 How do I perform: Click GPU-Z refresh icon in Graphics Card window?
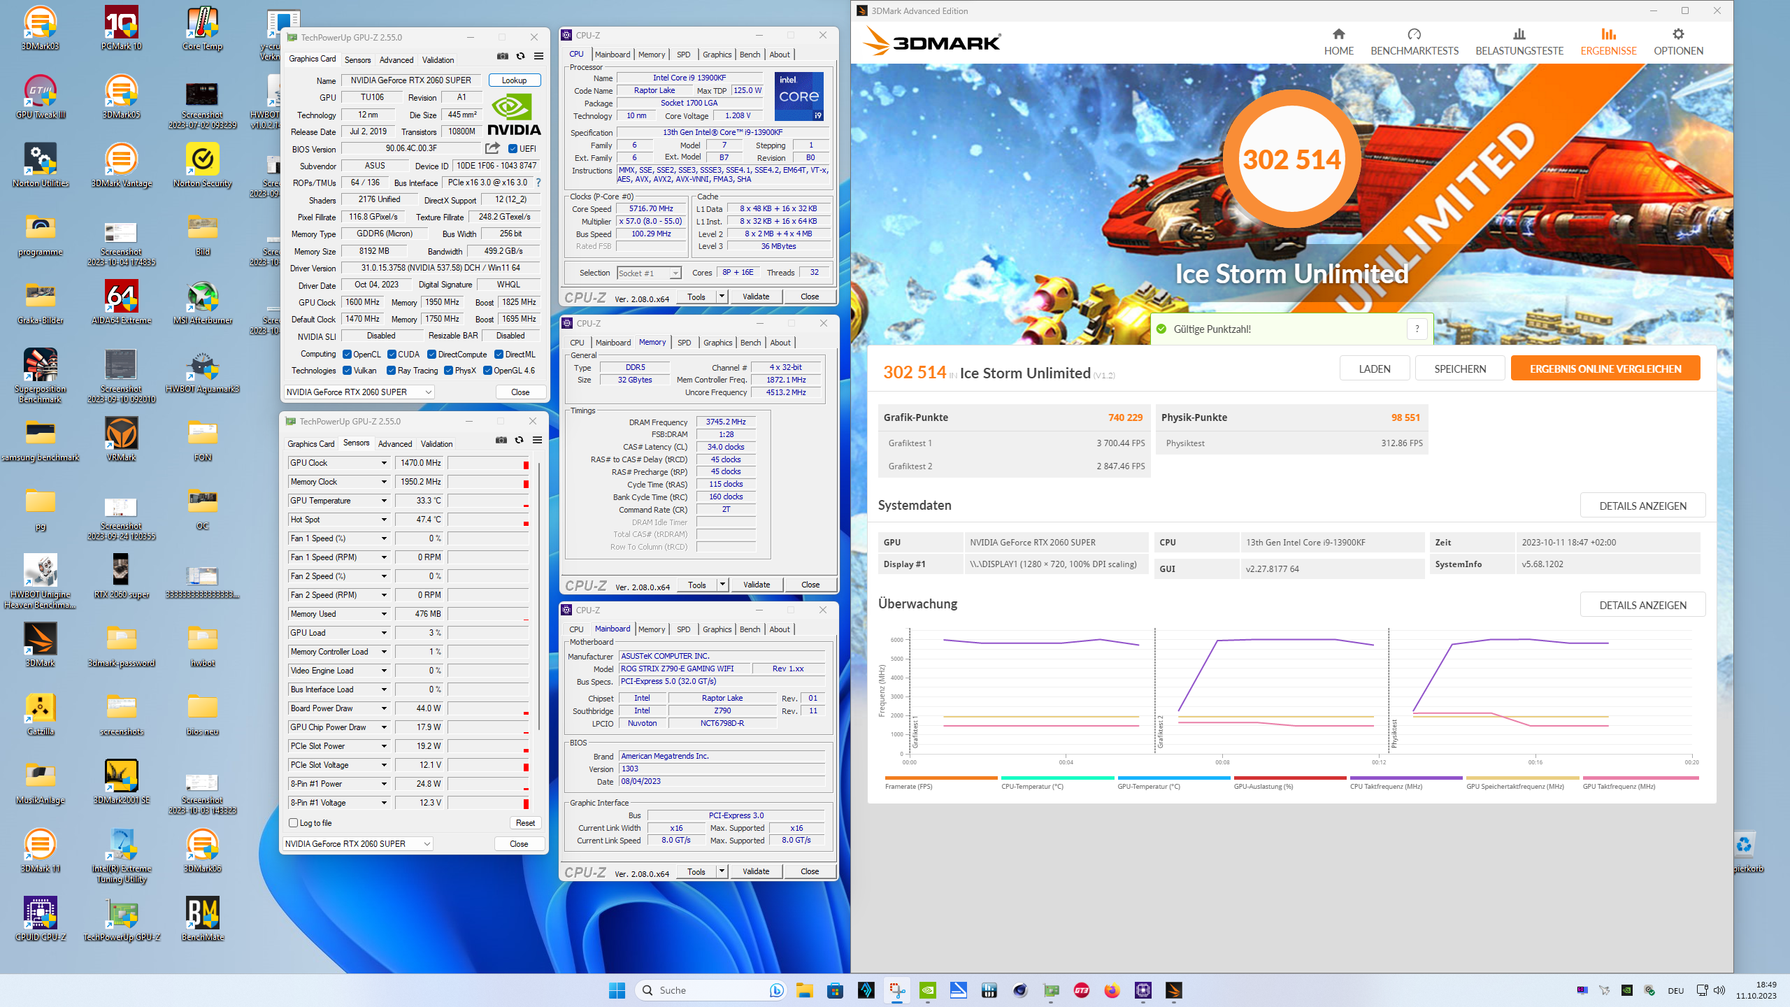click(520, 57)
